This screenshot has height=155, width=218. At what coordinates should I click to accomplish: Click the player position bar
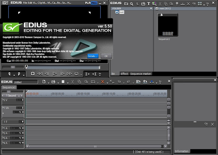pyautogui.click(x=63, y=67)
